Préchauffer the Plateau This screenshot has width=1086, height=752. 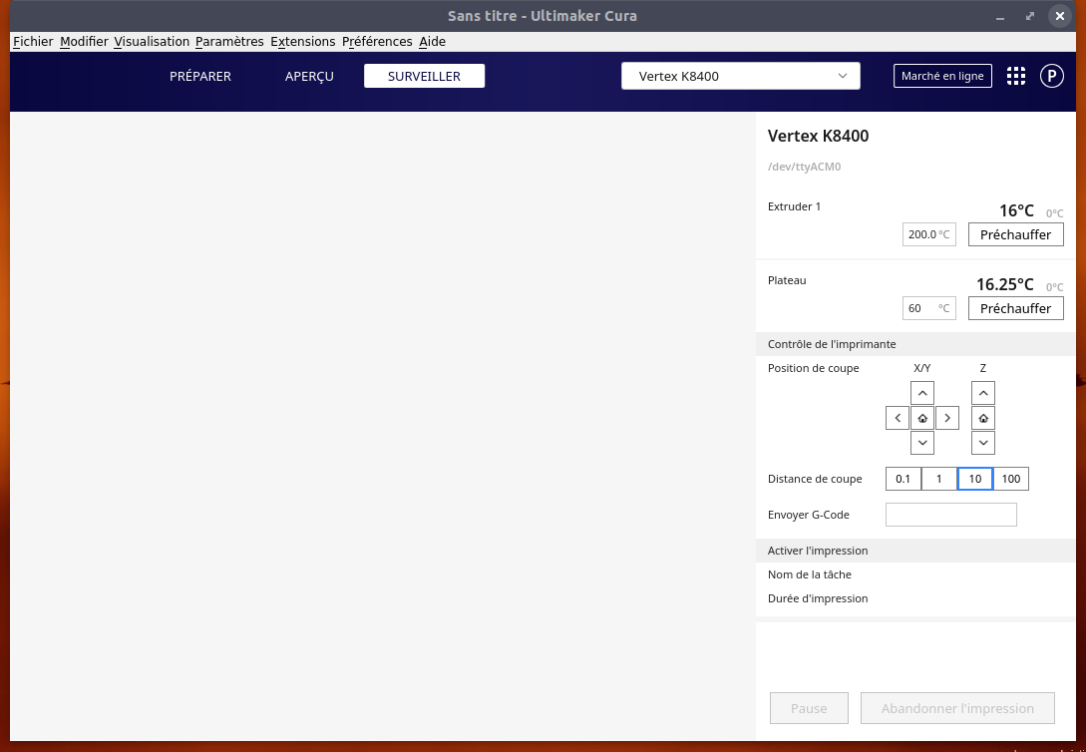tap(1015, 309)
